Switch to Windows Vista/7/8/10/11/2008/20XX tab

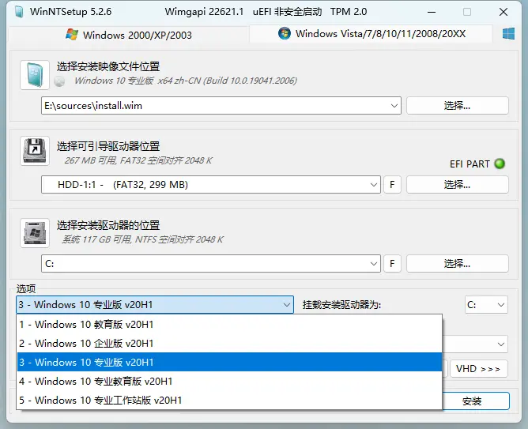point(371,34)
